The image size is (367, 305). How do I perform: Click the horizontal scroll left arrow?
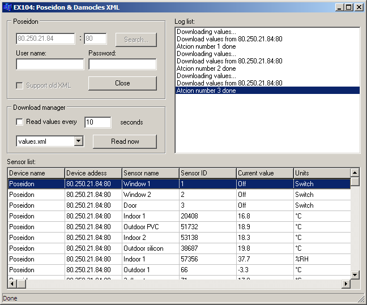pos(12,284)
